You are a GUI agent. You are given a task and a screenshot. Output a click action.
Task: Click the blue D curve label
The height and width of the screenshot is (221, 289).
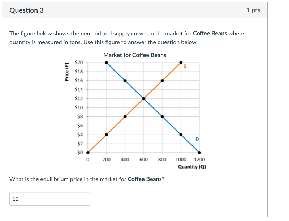(x=197, y=139)
